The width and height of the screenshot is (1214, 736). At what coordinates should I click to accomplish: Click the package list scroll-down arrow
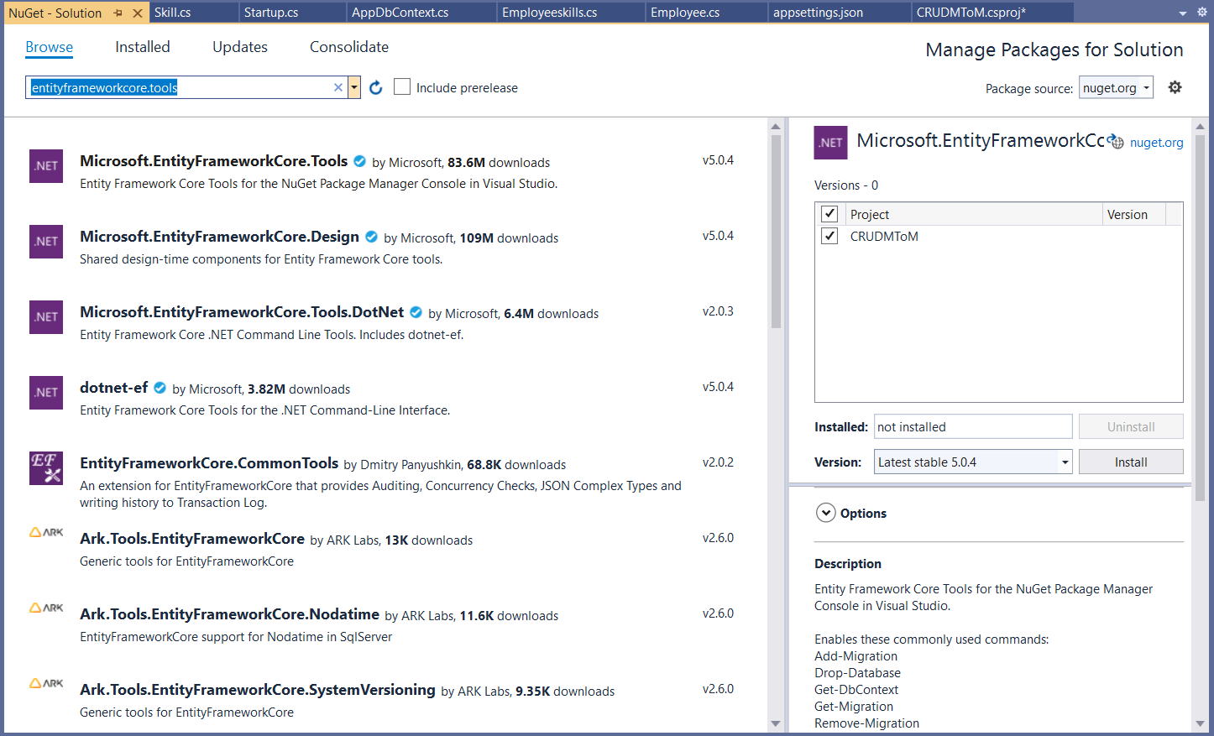tap(776, 723)
